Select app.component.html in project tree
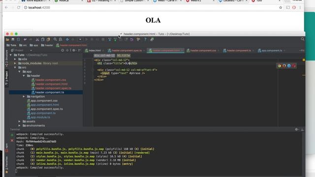The height and width of the screenshot is (177, 315). click(x=43, y=105)
